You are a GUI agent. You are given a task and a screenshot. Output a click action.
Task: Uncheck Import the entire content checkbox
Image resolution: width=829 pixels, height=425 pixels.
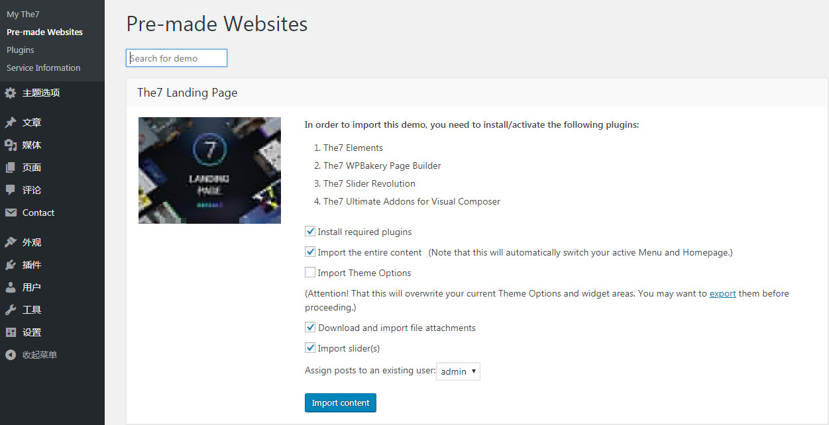[x=310, y=252]
